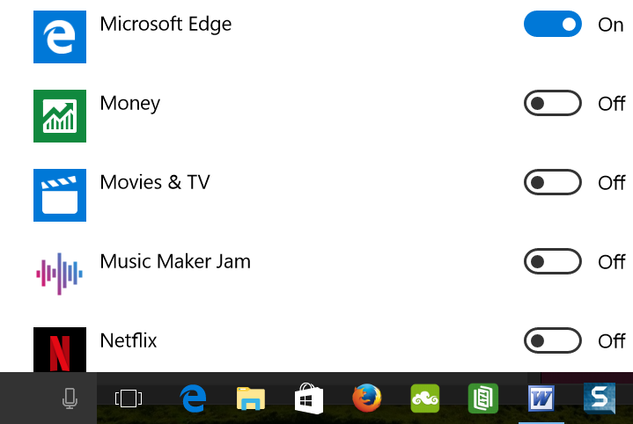633x424 pixels.
Task: Click the Microsoft Edge app icon in list
Action: click(60, 37)
